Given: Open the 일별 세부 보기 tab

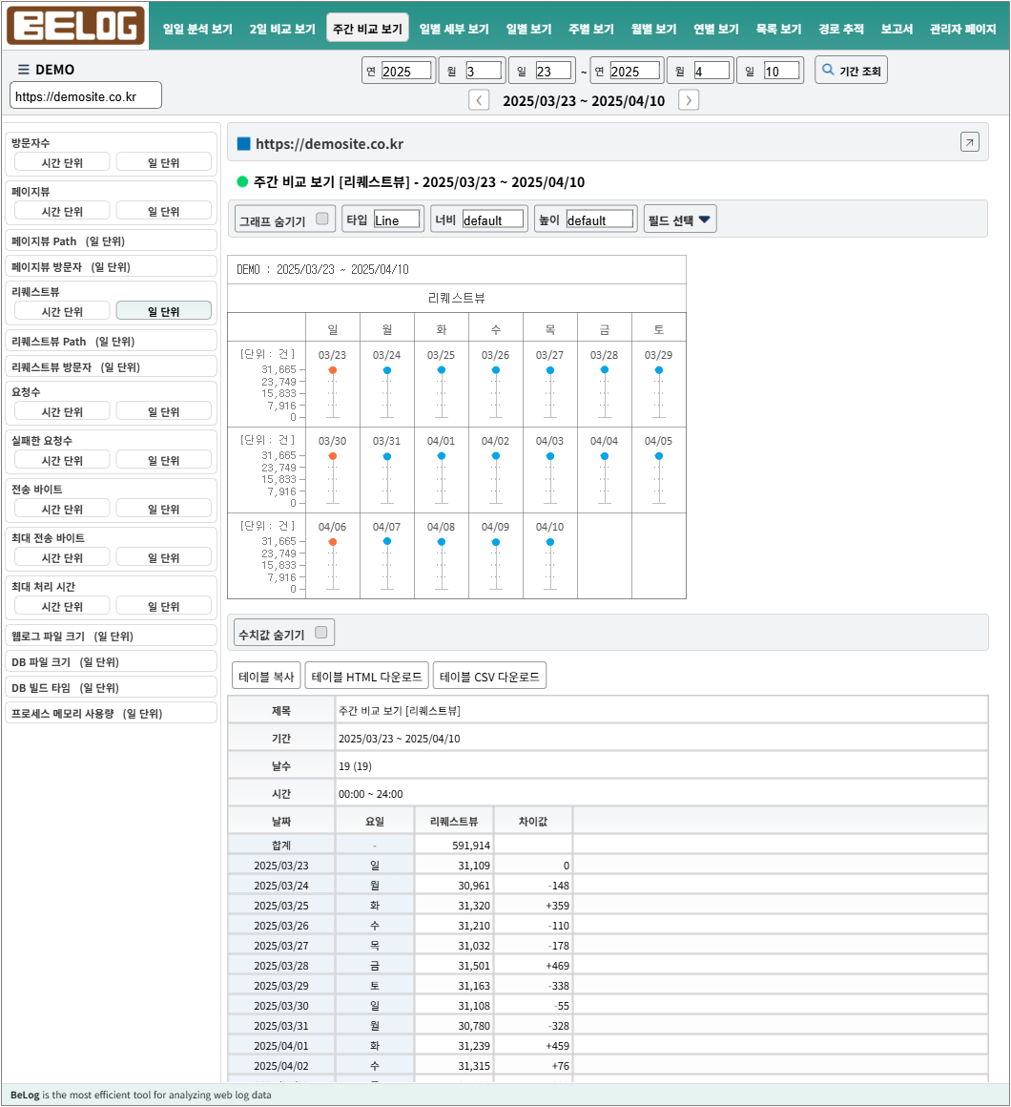Looking at the screenshot, I should click(454, 29).
